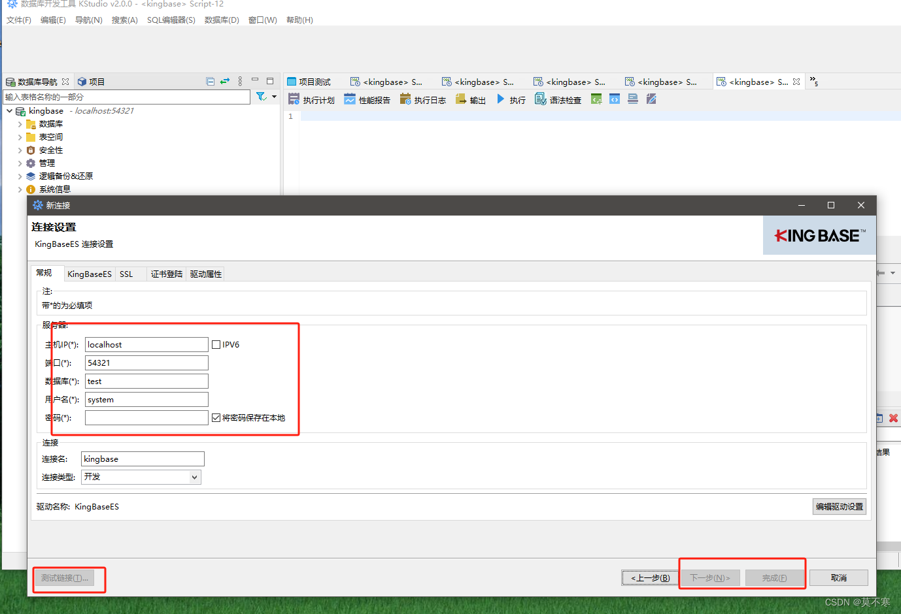The width and height of the screenshot is (901, 614).
Task: Open the 编辑(E) menu
Action: [53, 20]
